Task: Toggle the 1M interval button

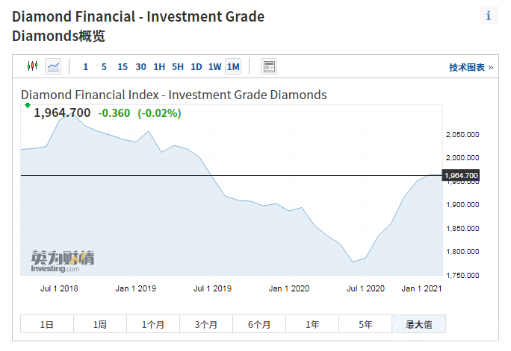Action: [233, 67]
